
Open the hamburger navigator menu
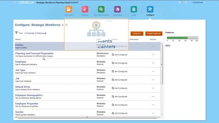coord(15,2)
